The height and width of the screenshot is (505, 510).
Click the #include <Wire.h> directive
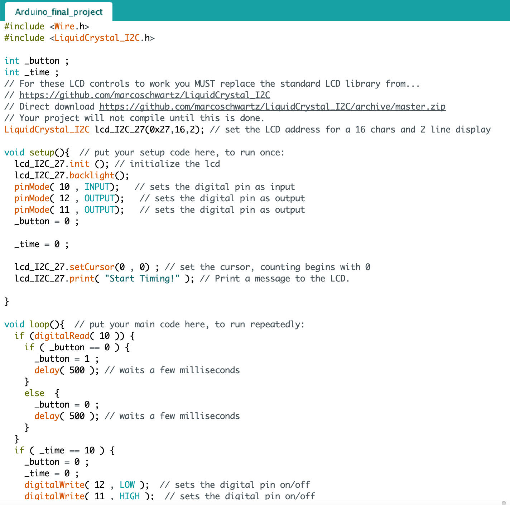47,26
